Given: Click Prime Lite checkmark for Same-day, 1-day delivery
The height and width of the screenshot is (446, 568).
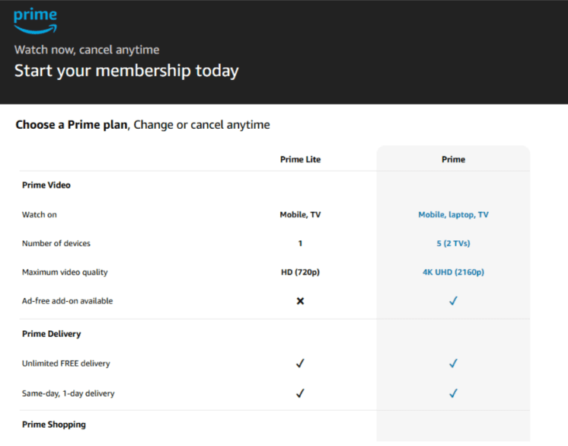Looking at the screenshot, I should tap(300, 393).
